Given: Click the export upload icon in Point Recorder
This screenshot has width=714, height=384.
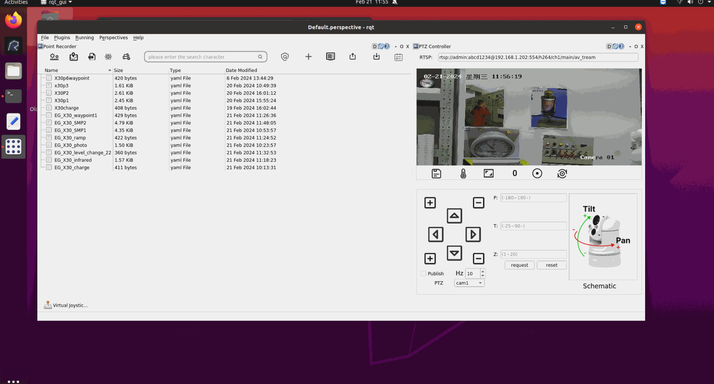Looking at the screenshot, I should coord(353,57).
